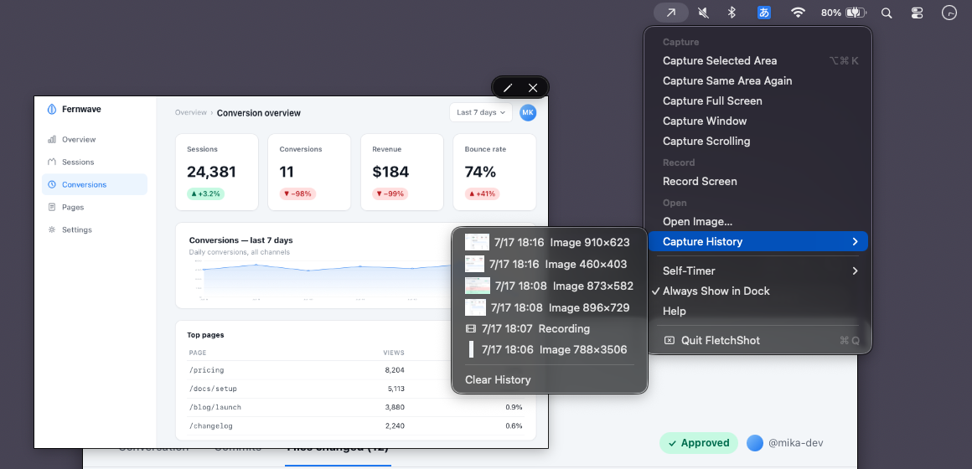Screen dimensions: 972x469
Task: Go to Settings in Fernwave sidebar
Action: [95, 229]
